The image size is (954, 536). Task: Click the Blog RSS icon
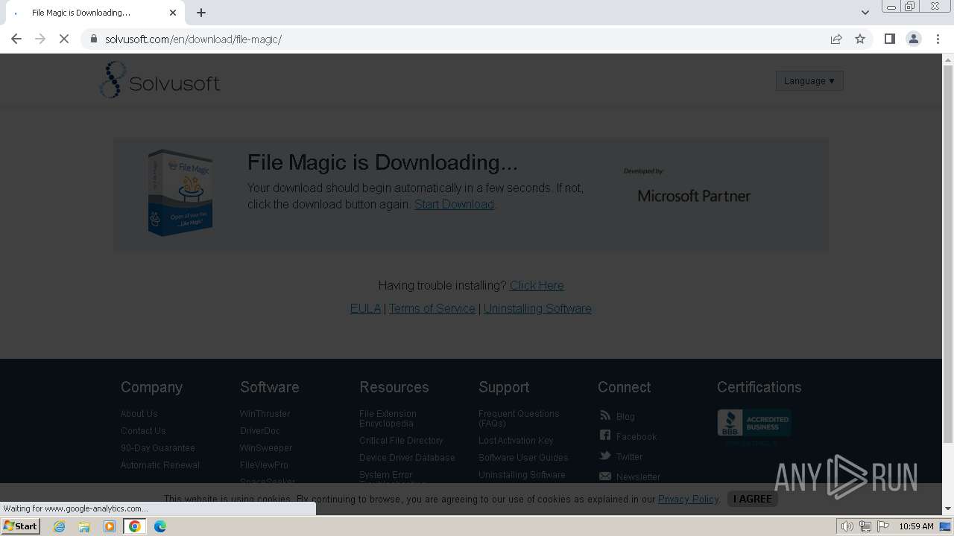[605, 416]
